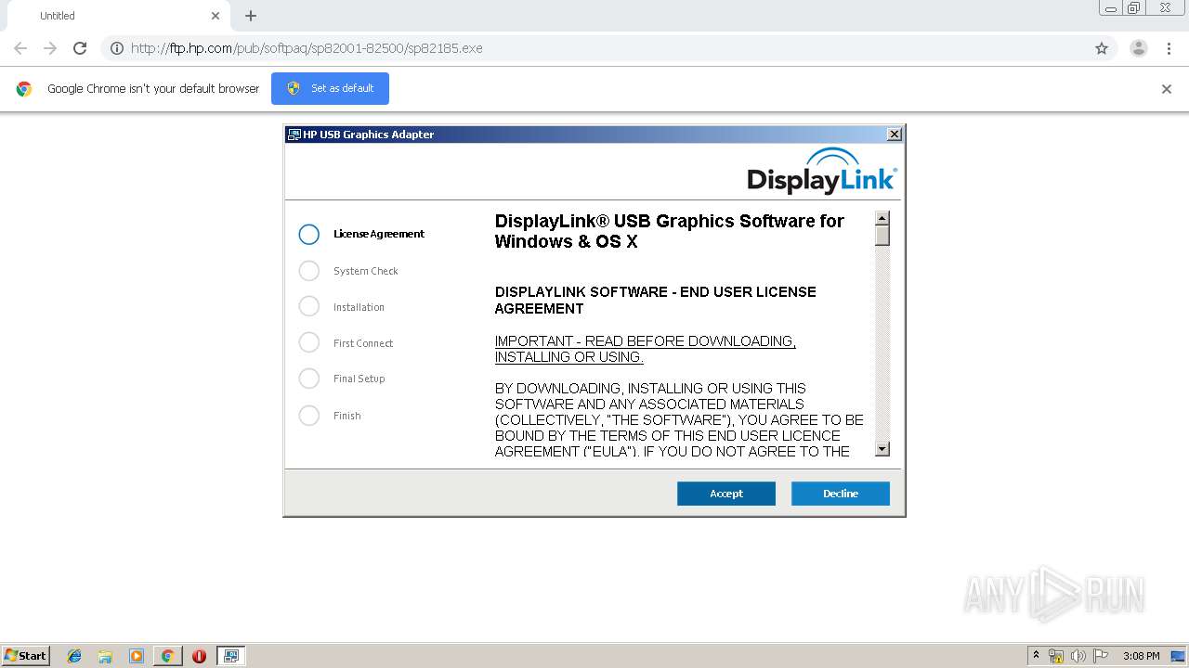Click the license scrollbar up arrow
This screenshot has height=668, width=1189.
click(x=882, y=218)
